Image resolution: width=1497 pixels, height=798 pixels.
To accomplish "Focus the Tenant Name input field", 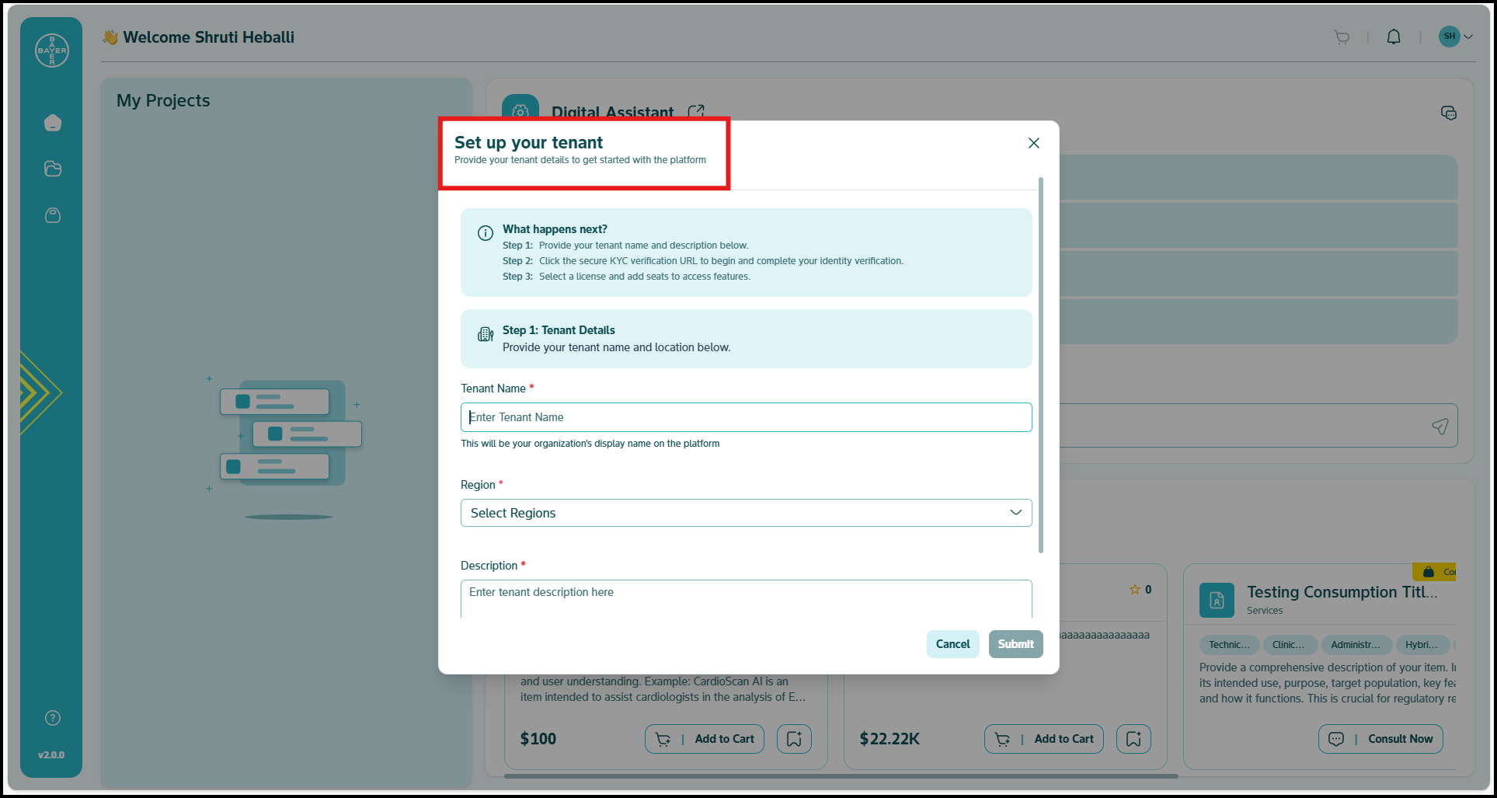I will (746, 417).
